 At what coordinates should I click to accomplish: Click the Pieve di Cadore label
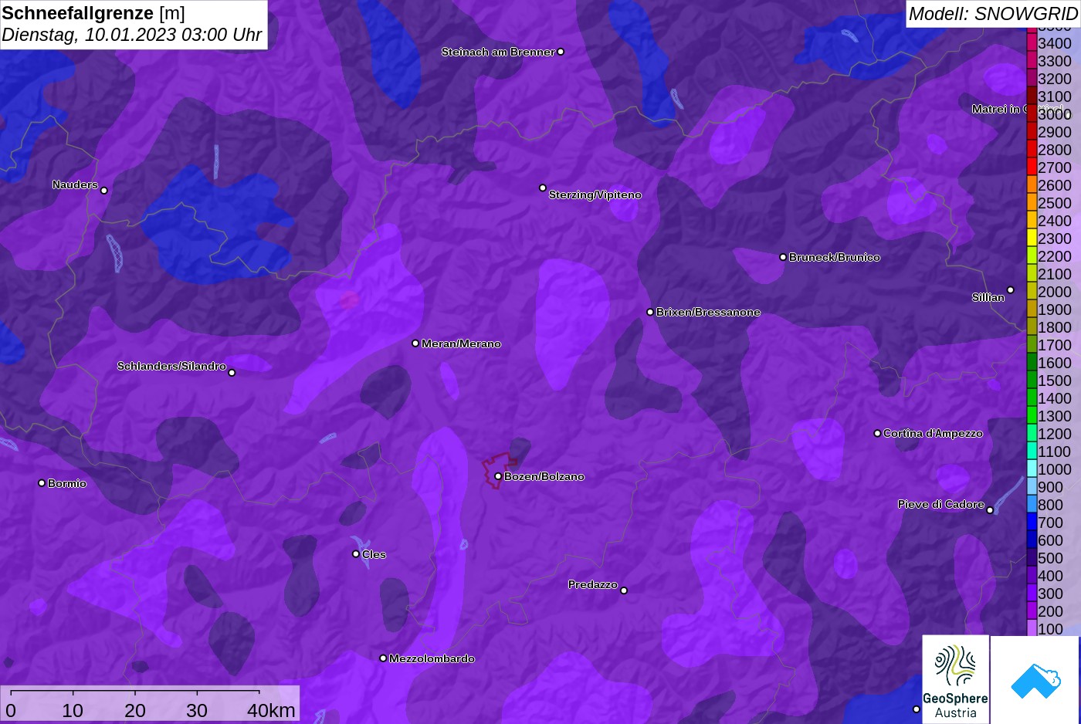pos(941,504)
